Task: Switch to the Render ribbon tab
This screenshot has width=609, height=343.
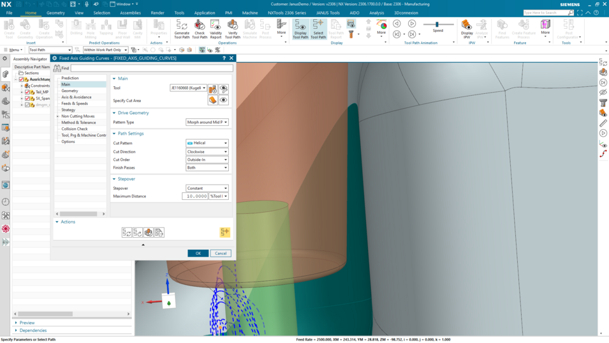Action: [x=158, y=13]
